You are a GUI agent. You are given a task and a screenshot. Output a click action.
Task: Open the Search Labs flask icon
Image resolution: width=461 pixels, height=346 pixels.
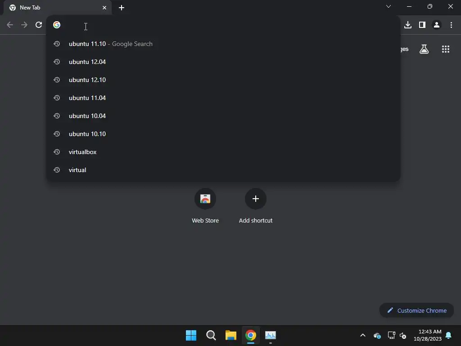pos(424,49)
